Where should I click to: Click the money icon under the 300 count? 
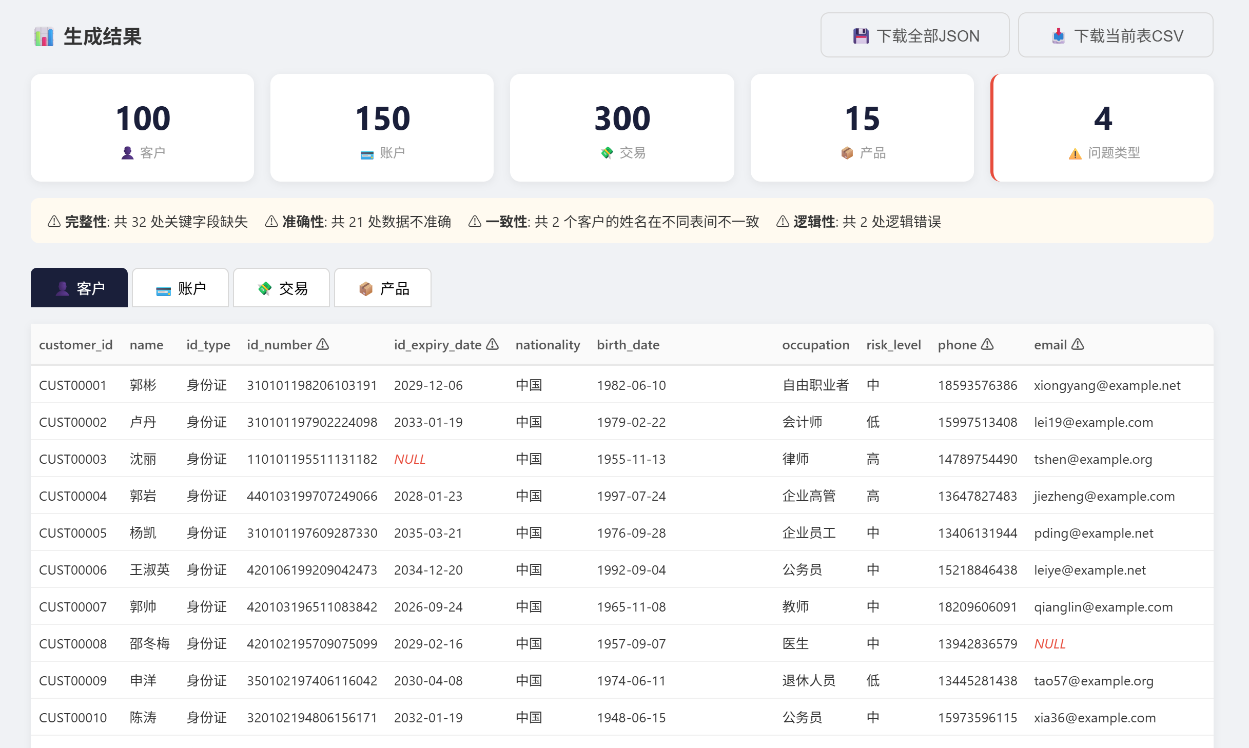(x=607, y=153)
